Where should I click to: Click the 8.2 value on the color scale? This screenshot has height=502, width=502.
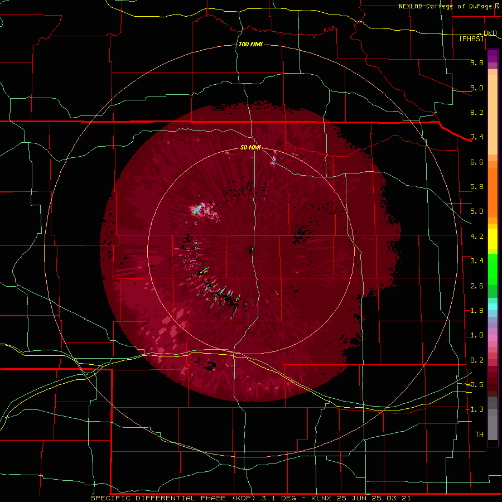click(477, 112)
